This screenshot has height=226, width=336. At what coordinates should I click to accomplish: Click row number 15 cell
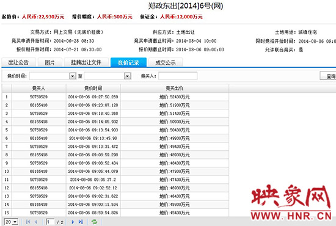coord(7,213)
